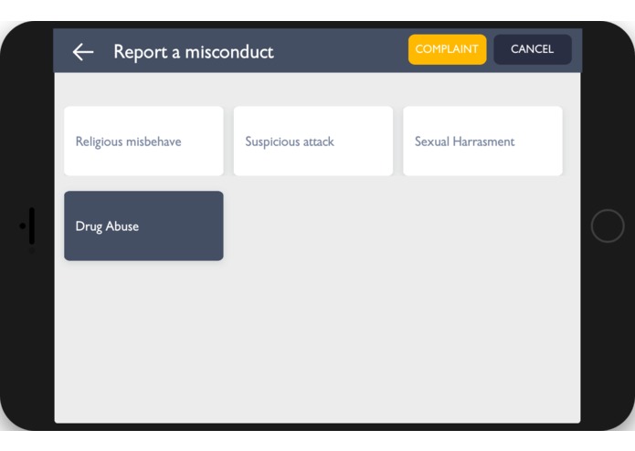
Task: Tap the tablet's round home button
Action: 607,225
